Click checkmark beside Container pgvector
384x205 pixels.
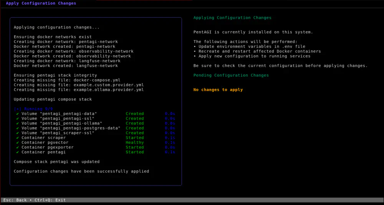tap(17, 143)
